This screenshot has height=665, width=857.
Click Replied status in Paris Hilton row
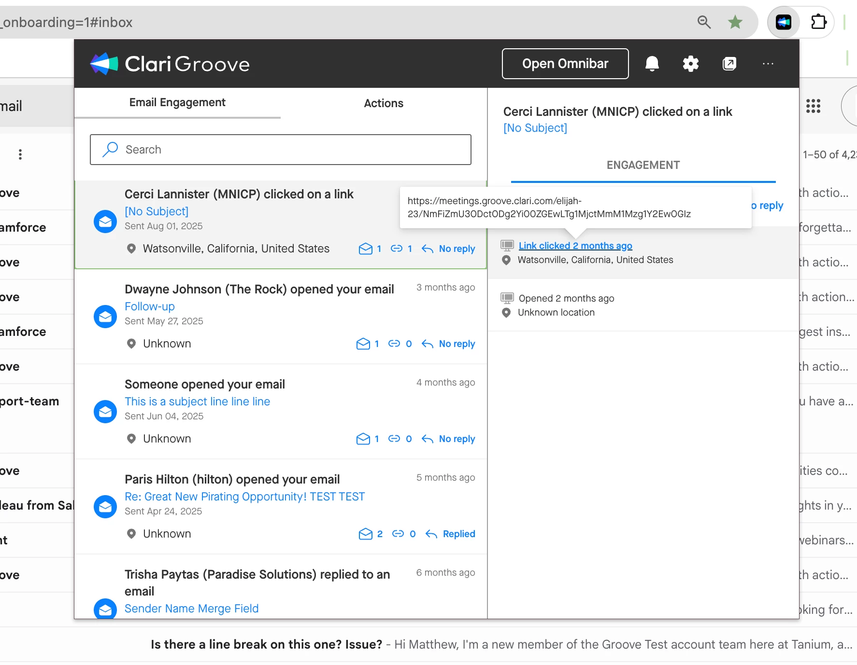pyautogui.click(x=459, y=534)
